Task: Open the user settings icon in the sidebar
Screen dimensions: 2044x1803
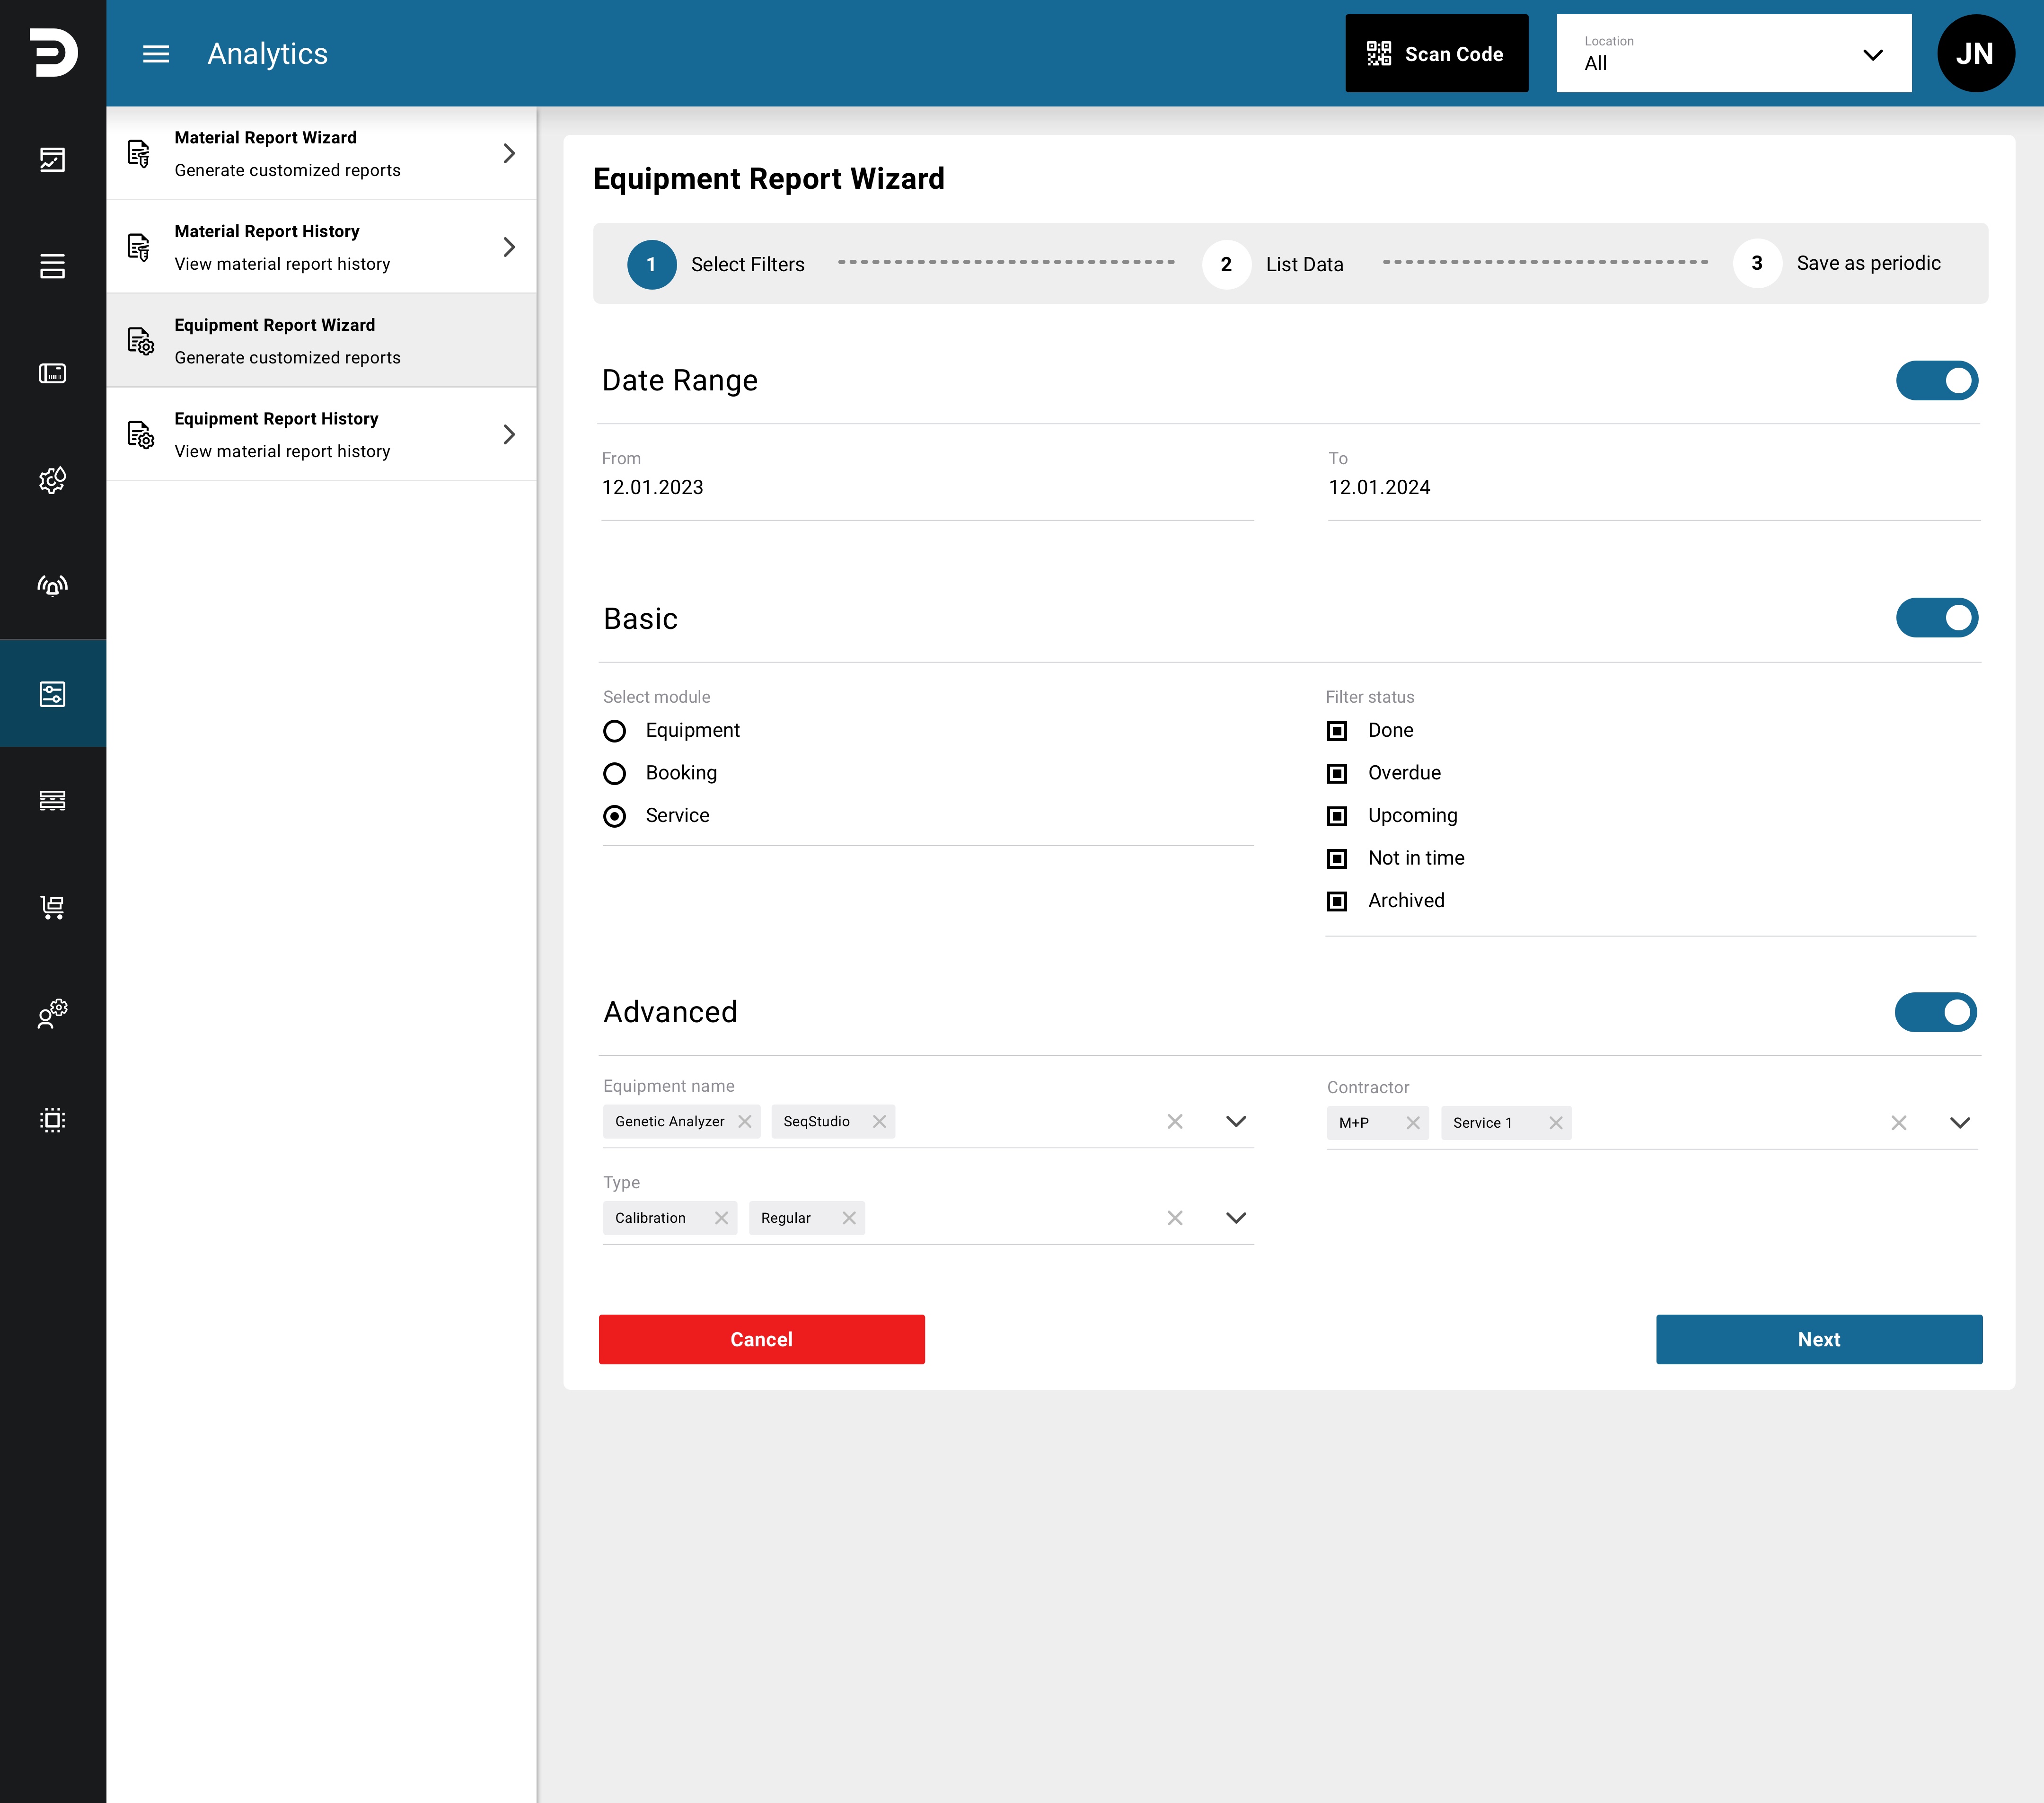Action: [x=52, y=1013]
